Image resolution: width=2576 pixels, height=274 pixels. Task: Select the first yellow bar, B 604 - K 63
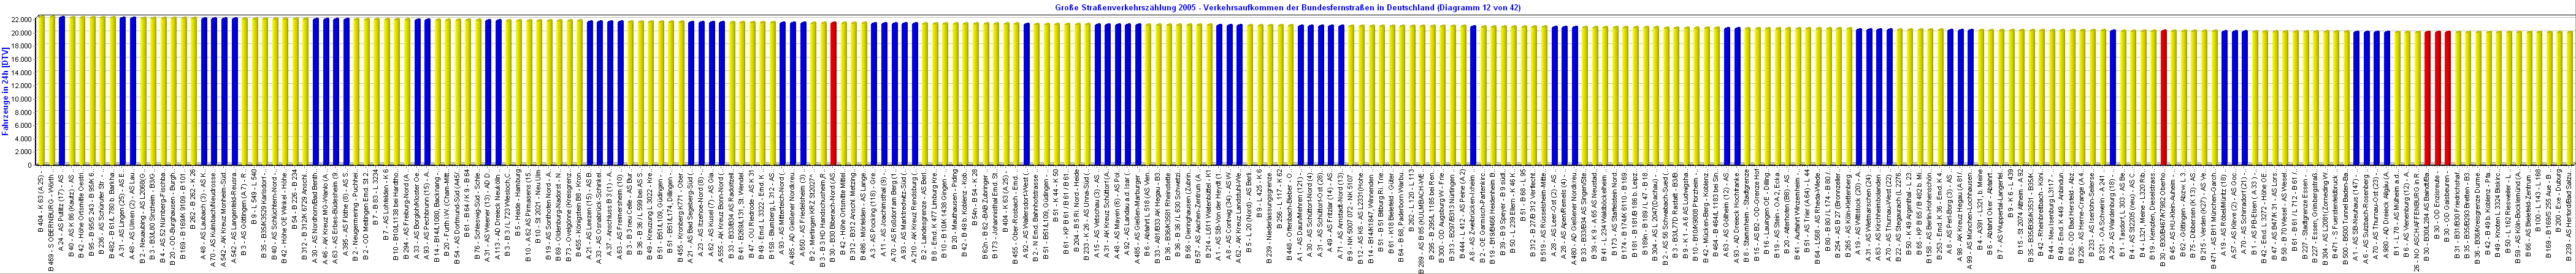[x=41, y=90]
